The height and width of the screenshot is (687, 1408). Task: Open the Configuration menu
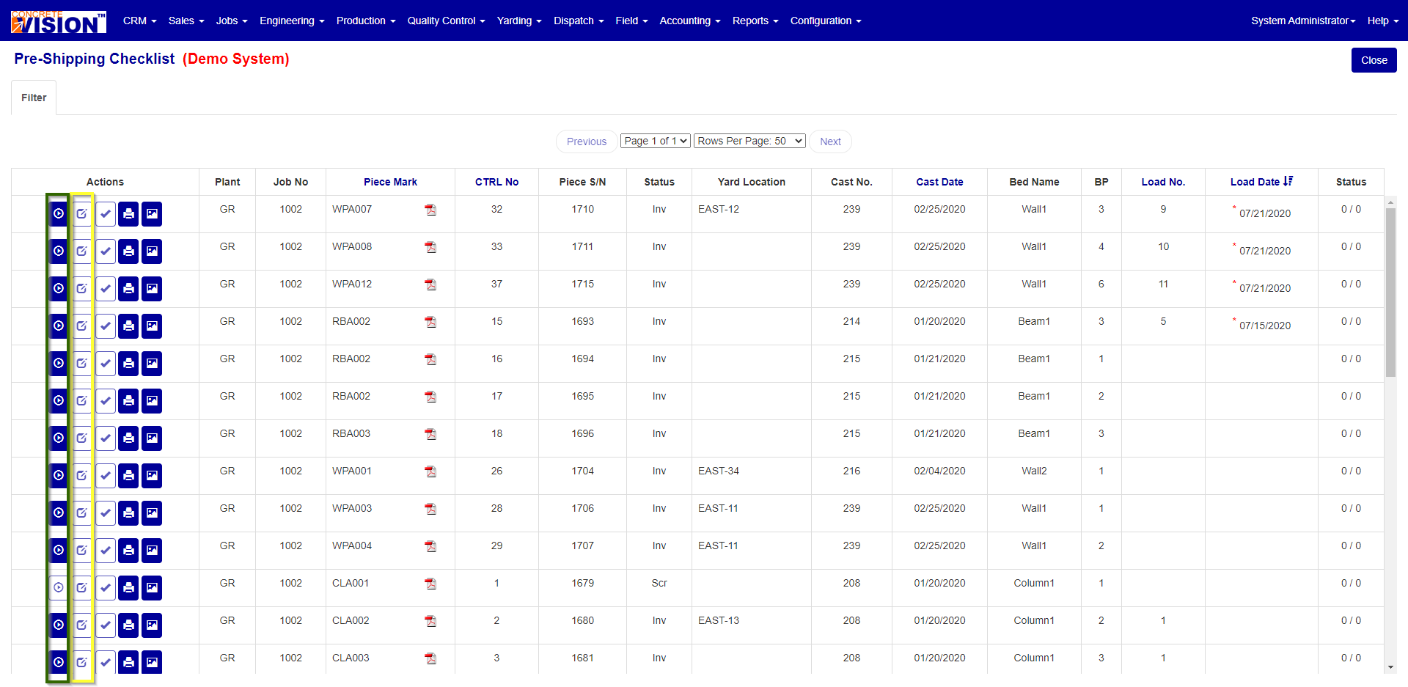pos(826,21)
